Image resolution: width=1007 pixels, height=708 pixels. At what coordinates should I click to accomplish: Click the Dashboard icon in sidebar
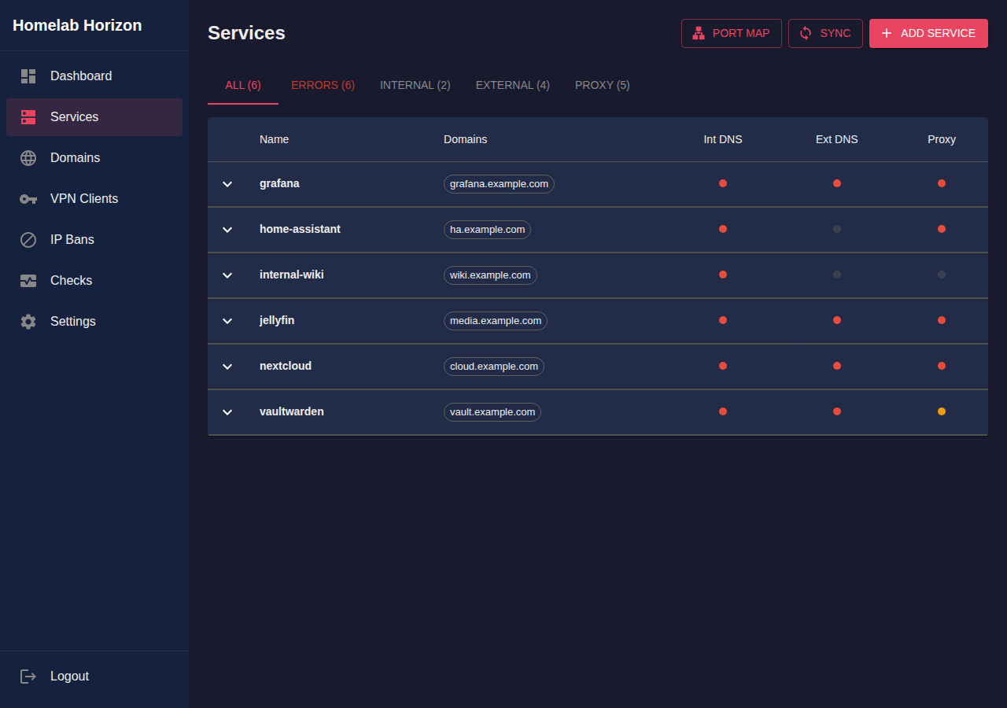pyautogui.click(x=28, y=76)
